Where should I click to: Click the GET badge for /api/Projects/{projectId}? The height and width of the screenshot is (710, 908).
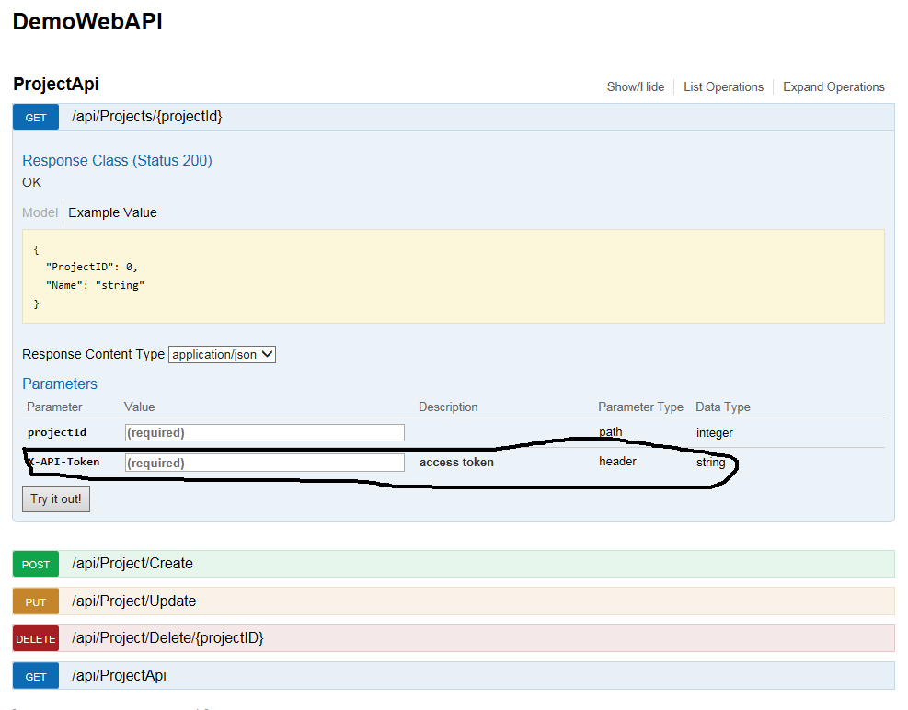tap(35, 117)
